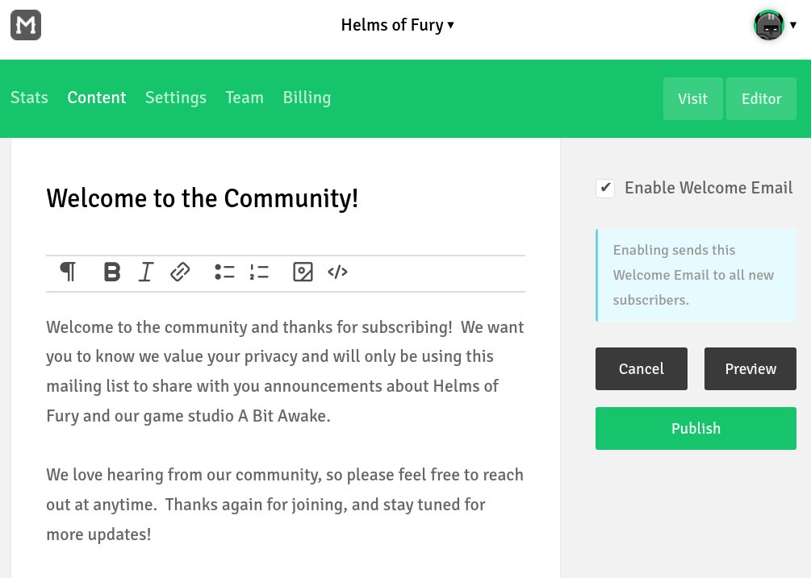
Task: Insert a link using the chain icon
Action: (180, 272)
